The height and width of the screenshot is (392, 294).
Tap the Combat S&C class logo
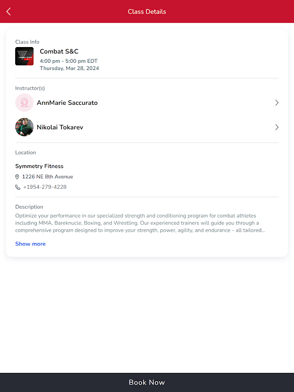click(x=24, y=56)
